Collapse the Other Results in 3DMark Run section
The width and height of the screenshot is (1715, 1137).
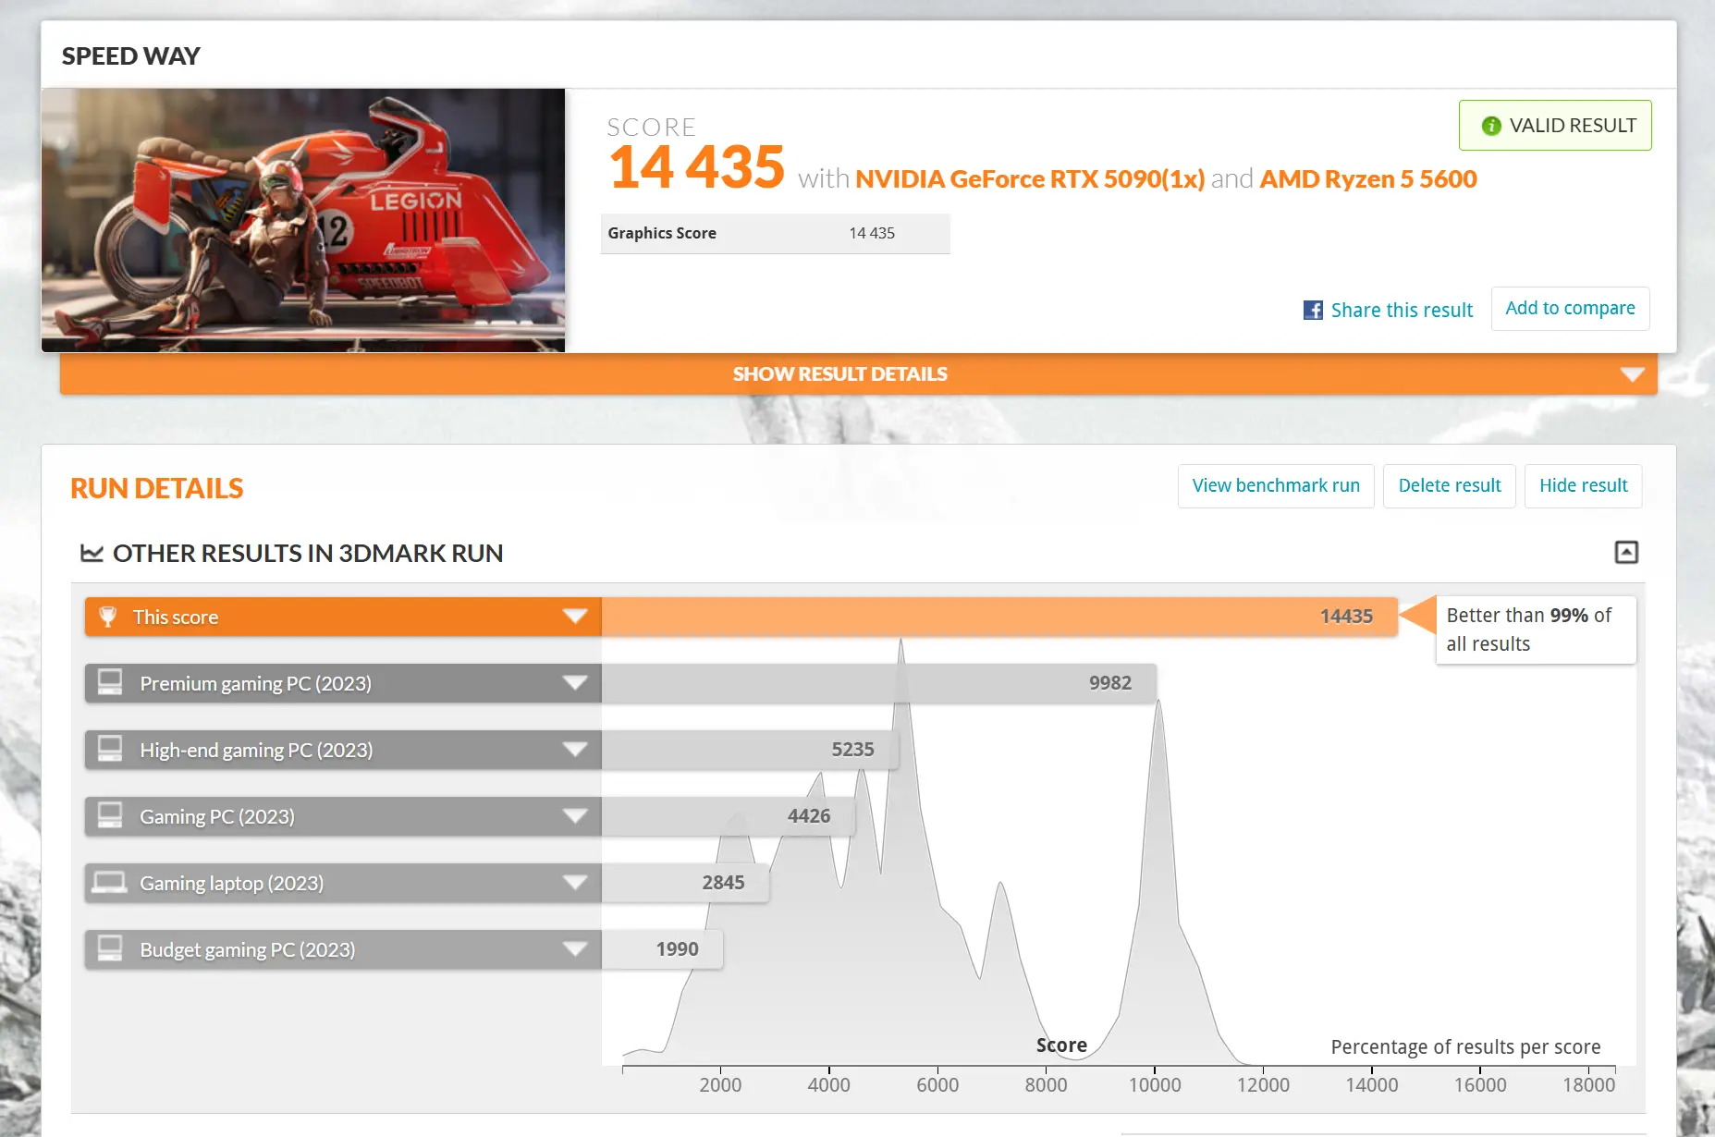click(x=1626, y=552)
